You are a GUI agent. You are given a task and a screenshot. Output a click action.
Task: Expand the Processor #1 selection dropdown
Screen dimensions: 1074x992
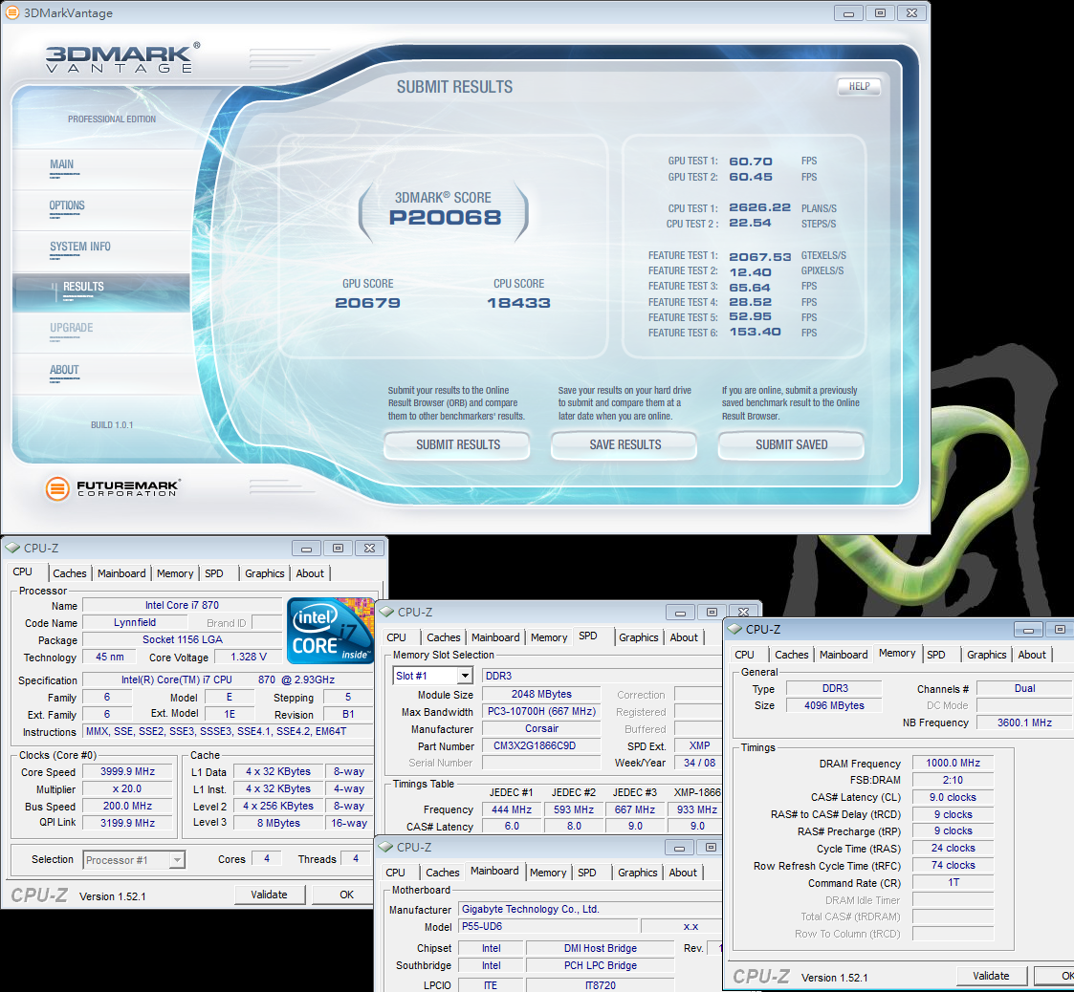click(177, 860)
